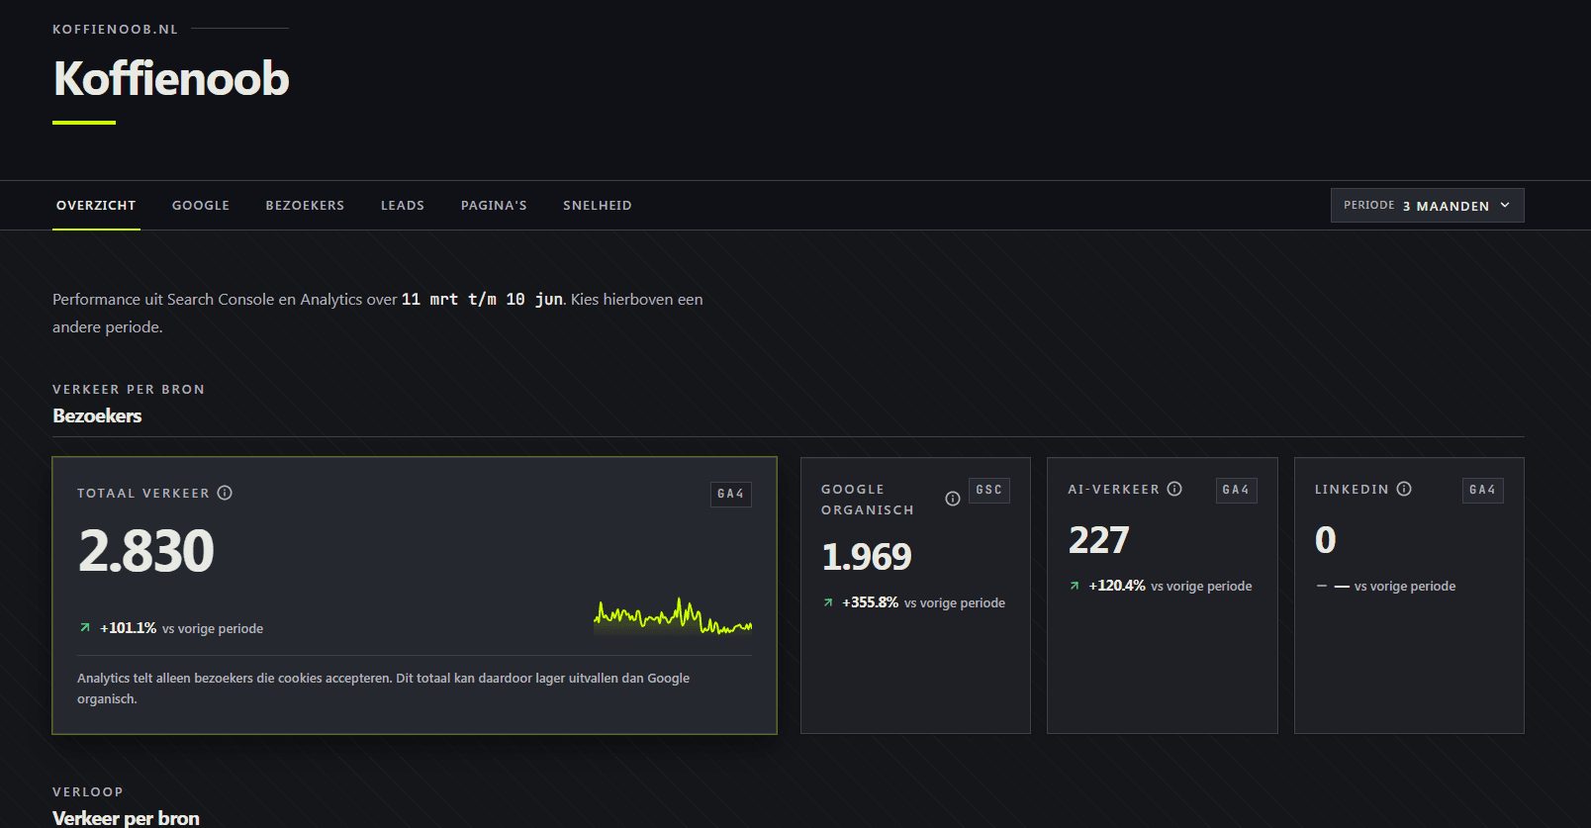Select the Pagina's tab

(494, 206)
